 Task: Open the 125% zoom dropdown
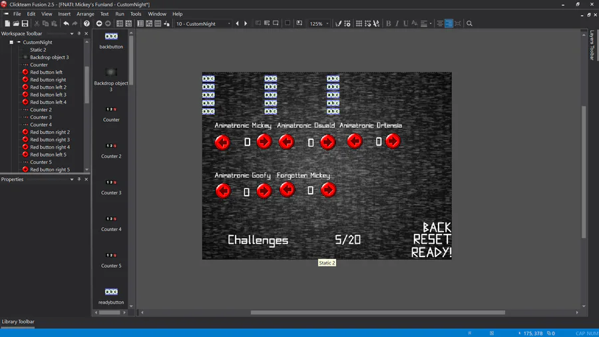point(319,24)
